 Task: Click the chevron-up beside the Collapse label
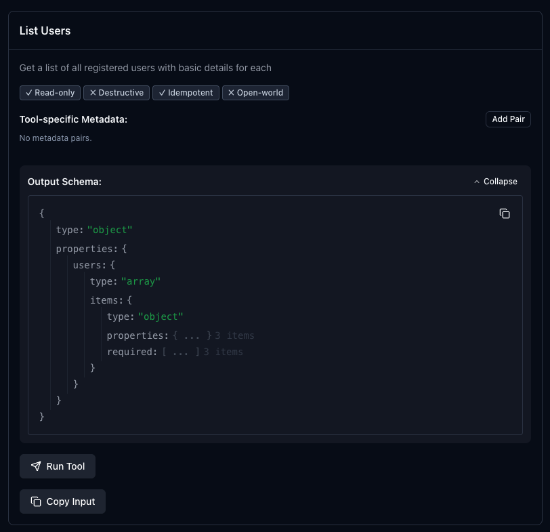[x=476, y=182]
